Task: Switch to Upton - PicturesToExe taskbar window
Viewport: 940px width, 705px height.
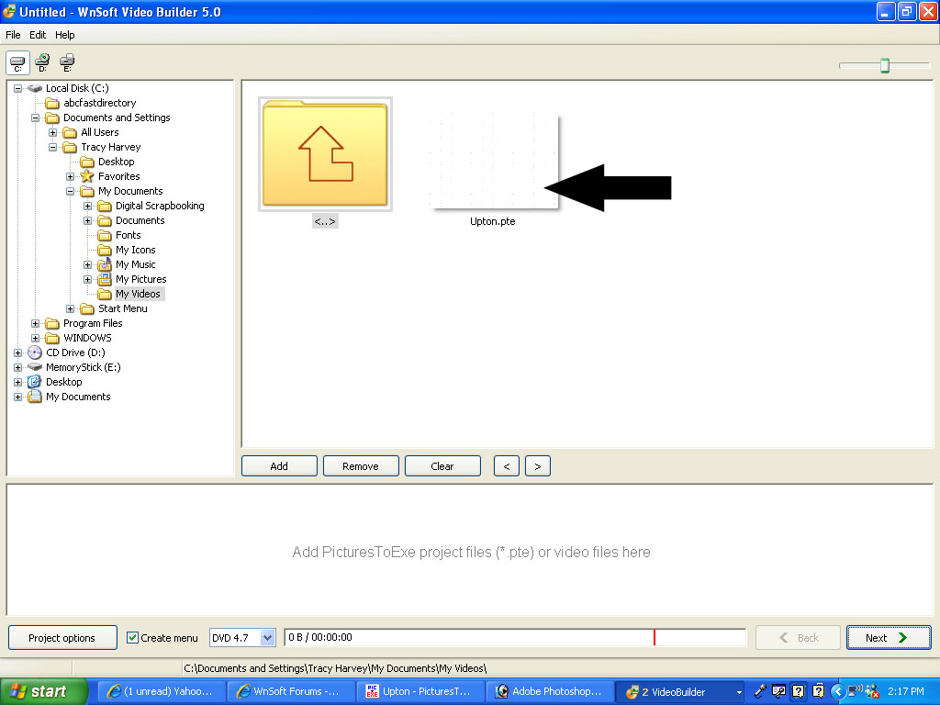Action: pyautogui.click(x=420, y=691)
